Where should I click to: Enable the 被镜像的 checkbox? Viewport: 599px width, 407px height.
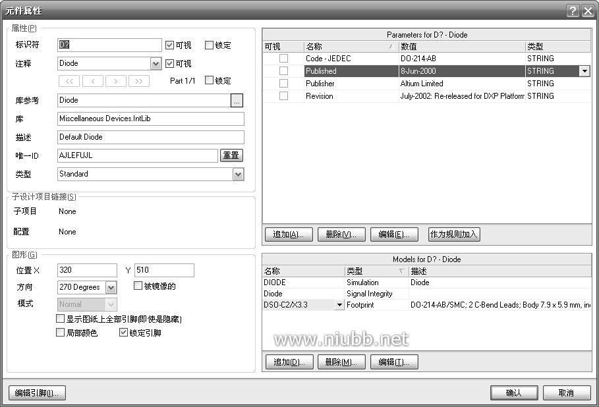pyautogui.click(x=138, y=286)
